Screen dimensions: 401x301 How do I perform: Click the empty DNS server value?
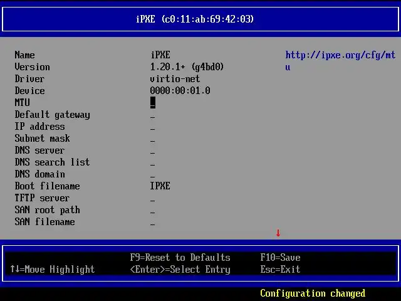[x=153, y=153]
